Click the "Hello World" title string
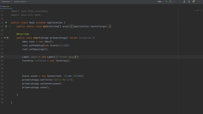The height and width of the screenshot is (114, 203). [62, 80]
